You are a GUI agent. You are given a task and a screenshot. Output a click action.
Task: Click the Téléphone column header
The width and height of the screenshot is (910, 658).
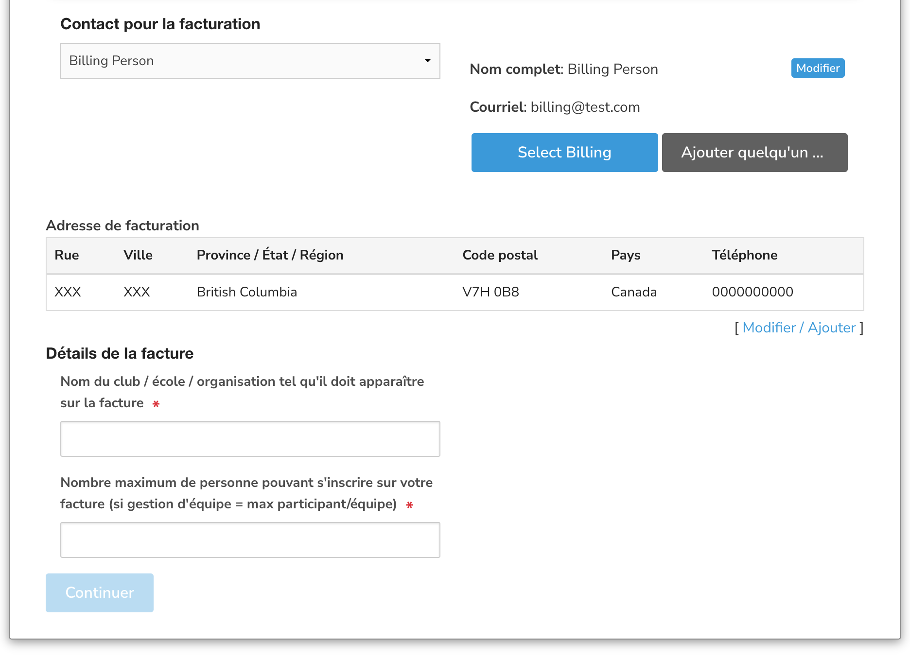point(744,255)
